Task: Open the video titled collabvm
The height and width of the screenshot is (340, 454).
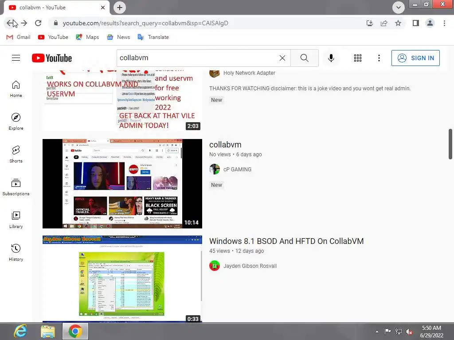Action: 225,145
